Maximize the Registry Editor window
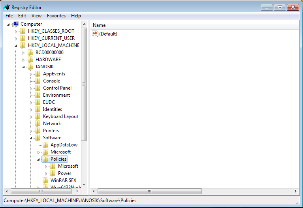 point(280,7)
